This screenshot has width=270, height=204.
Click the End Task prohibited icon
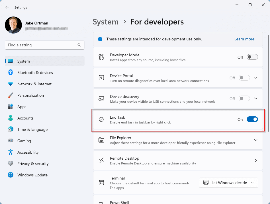coord(101,119)
